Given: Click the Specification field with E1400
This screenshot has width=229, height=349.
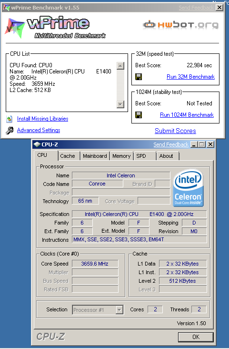Looking at the screenshot, I should pyautogui.click(x=139, y=214).
